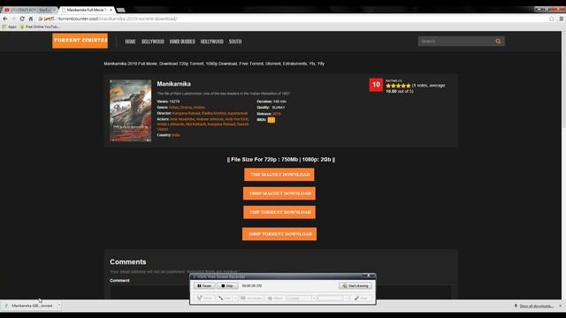The height and width of the screenshot is (318, 566).
Task: Select the Ellipse drawing tool
Action: pyautogui.click(x=275, y=299)
